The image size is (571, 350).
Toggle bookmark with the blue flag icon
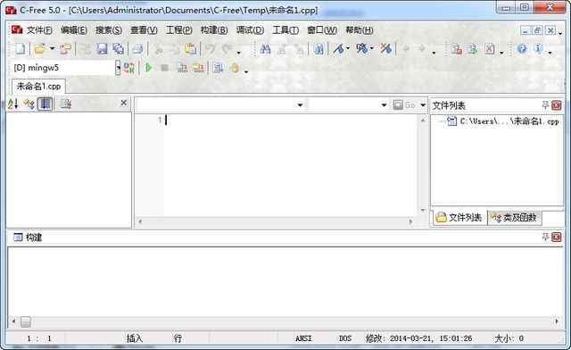pos(339,48)
